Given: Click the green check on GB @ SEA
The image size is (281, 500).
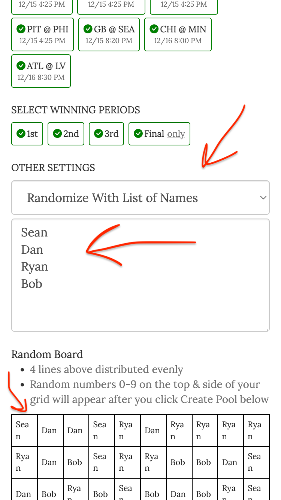Looking at the screenshot, I should coord(88,29).
